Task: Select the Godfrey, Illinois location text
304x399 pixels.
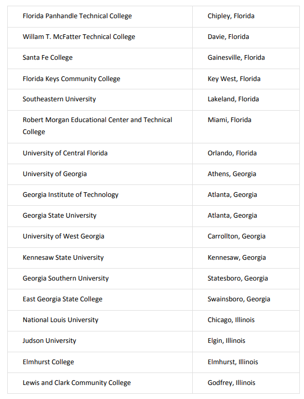Action: pyautogui.click(x=231, y=383)
